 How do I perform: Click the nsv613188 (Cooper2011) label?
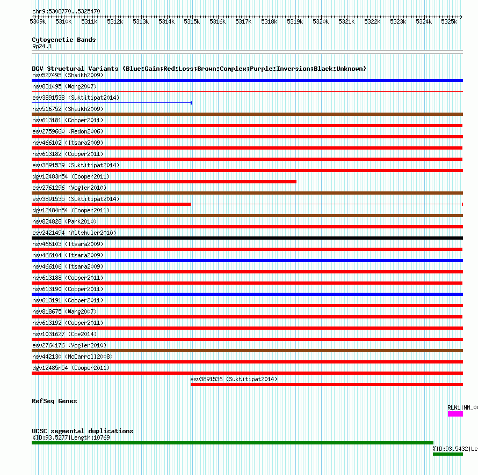point(68,278)
